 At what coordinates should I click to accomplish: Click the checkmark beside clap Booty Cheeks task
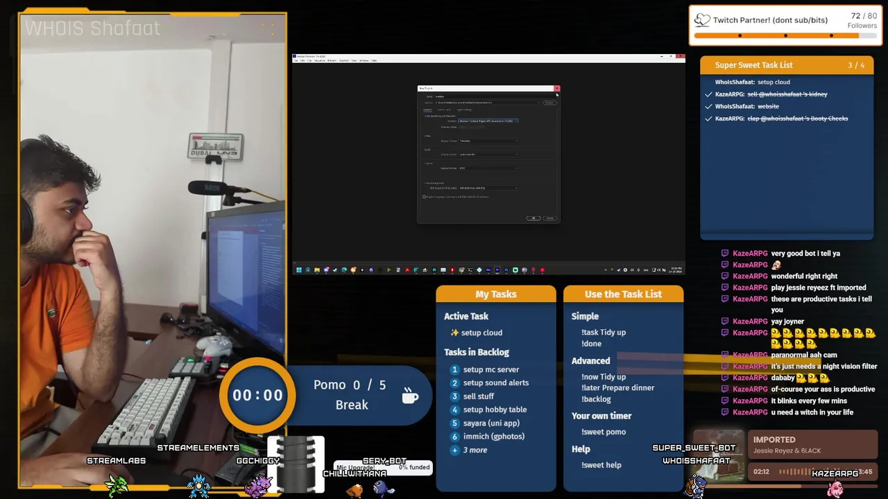coord(708,119)
